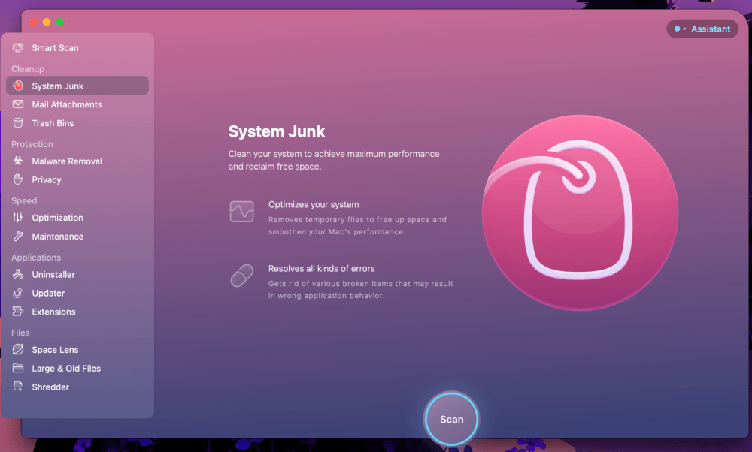Click the Privacy hand icon
Screen dimensions: 752x452
(18, 179)
